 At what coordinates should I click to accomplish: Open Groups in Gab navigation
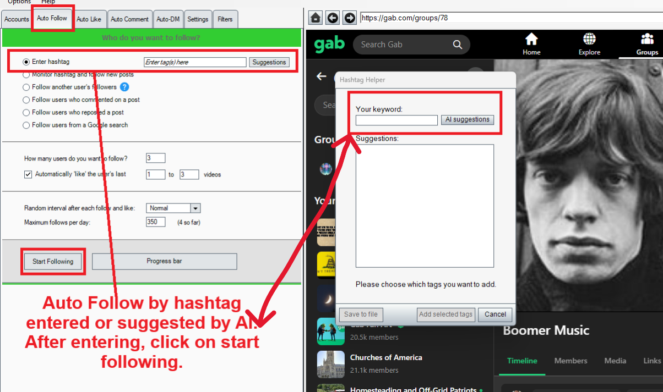coord(647,45)
